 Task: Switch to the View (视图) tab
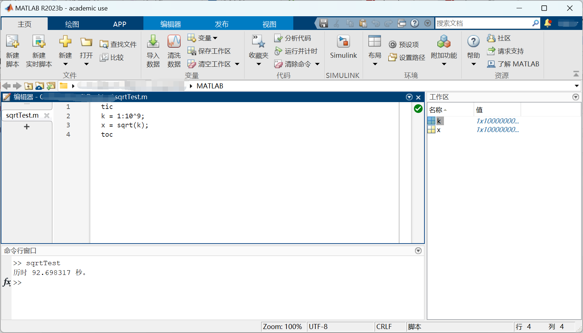269,24
